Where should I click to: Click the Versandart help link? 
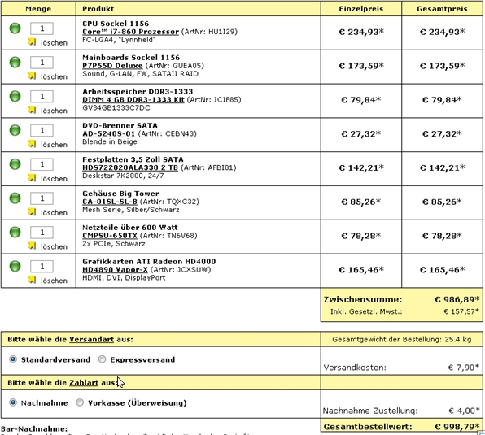click(92, 339)
